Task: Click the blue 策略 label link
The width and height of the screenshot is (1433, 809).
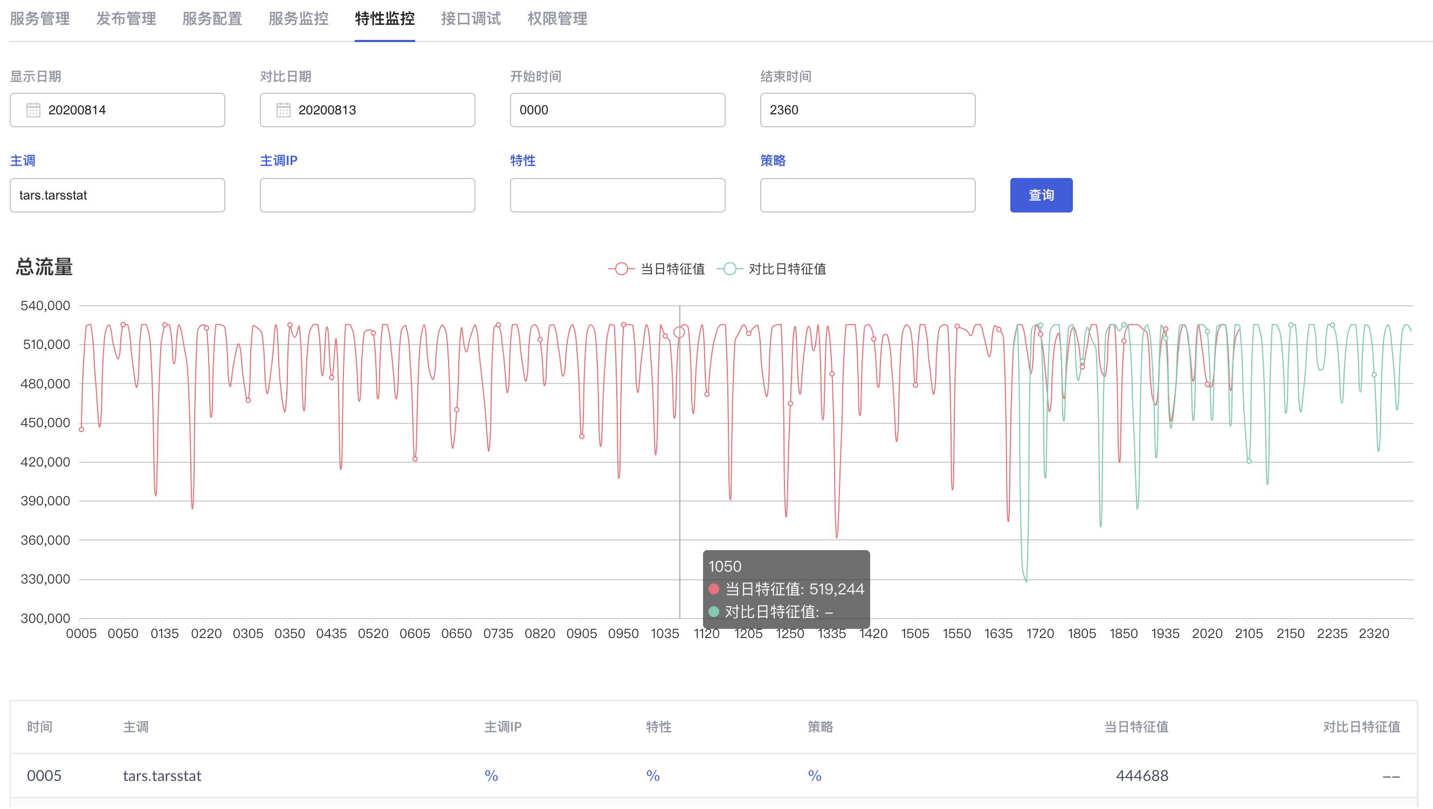Action: click(773, 161)
